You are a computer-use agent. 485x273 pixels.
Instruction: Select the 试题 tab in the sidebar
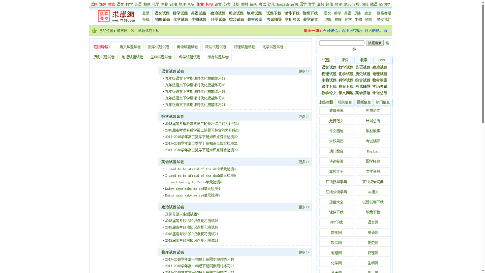[x=326, y=60]
